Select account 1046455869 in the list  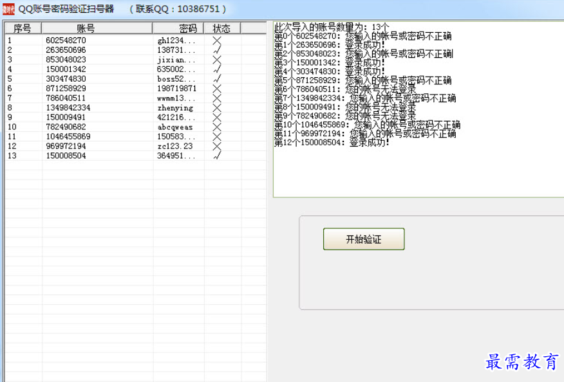point(68,136)
